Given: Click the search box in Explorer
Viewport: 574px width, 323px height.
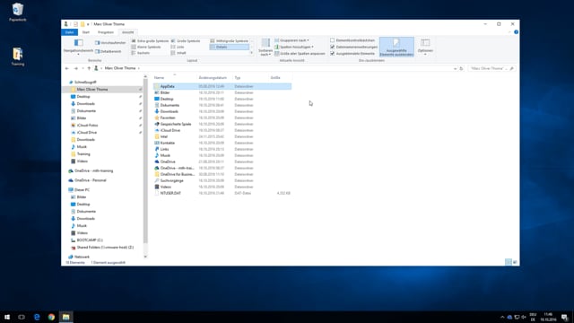Looking at the screenshot, I should [491, 68].
